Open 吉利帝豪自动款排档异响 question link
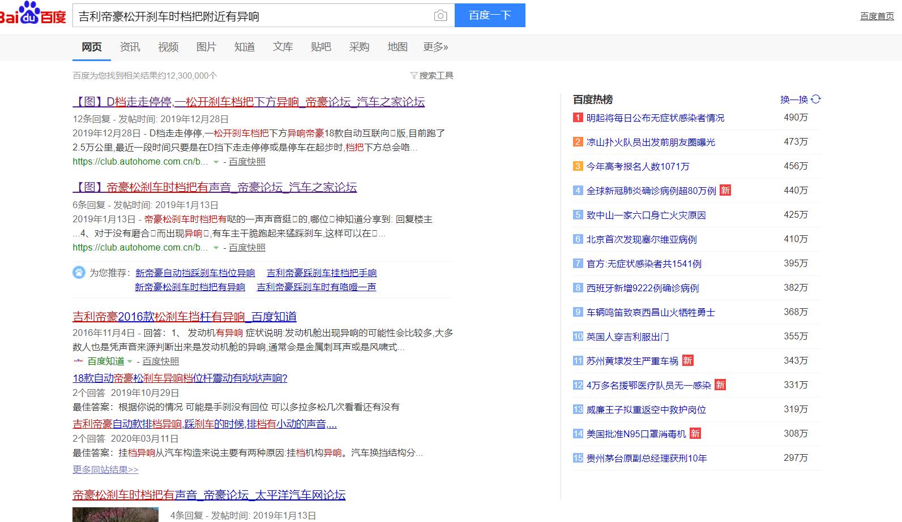This screenshot has height=522, width=902. pyautogui.click(x=205, y=424)
